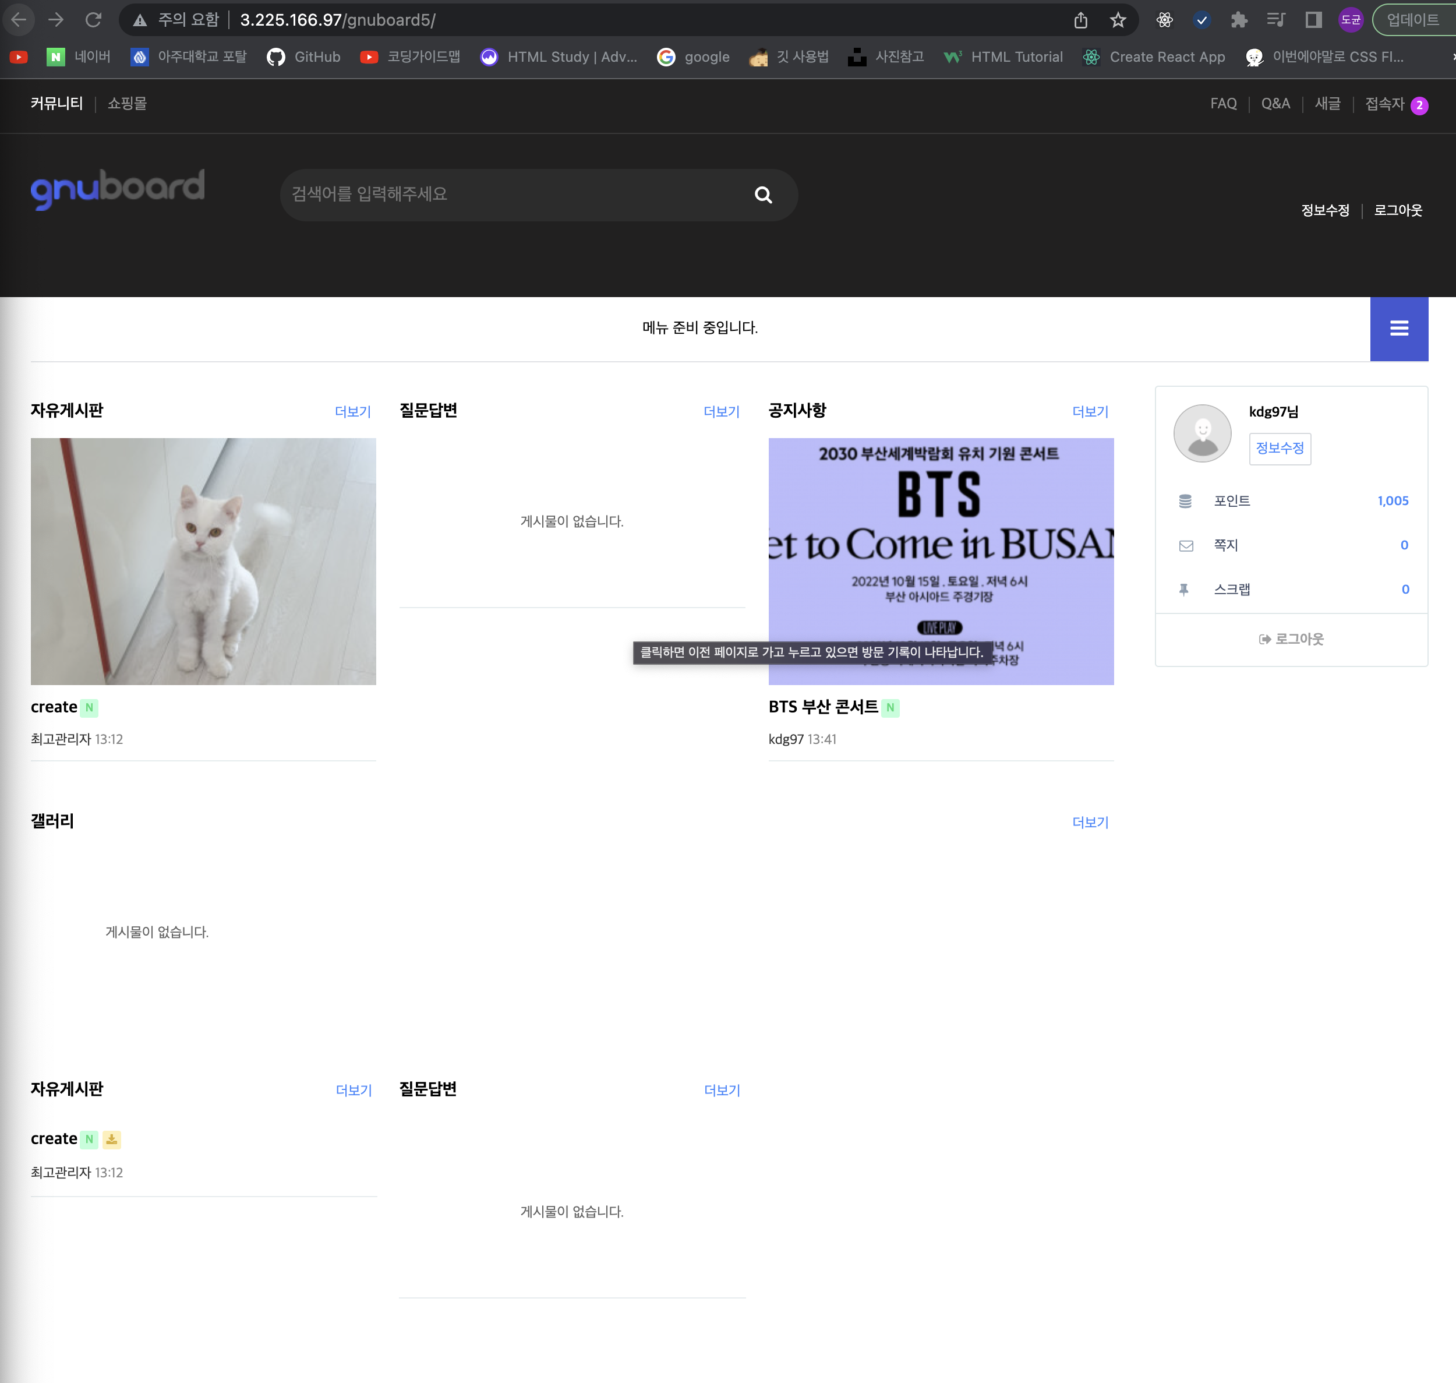The image size is (1456, 1383).
Task: Bookmark page with star icon
Action: (x=1118, y=20)
